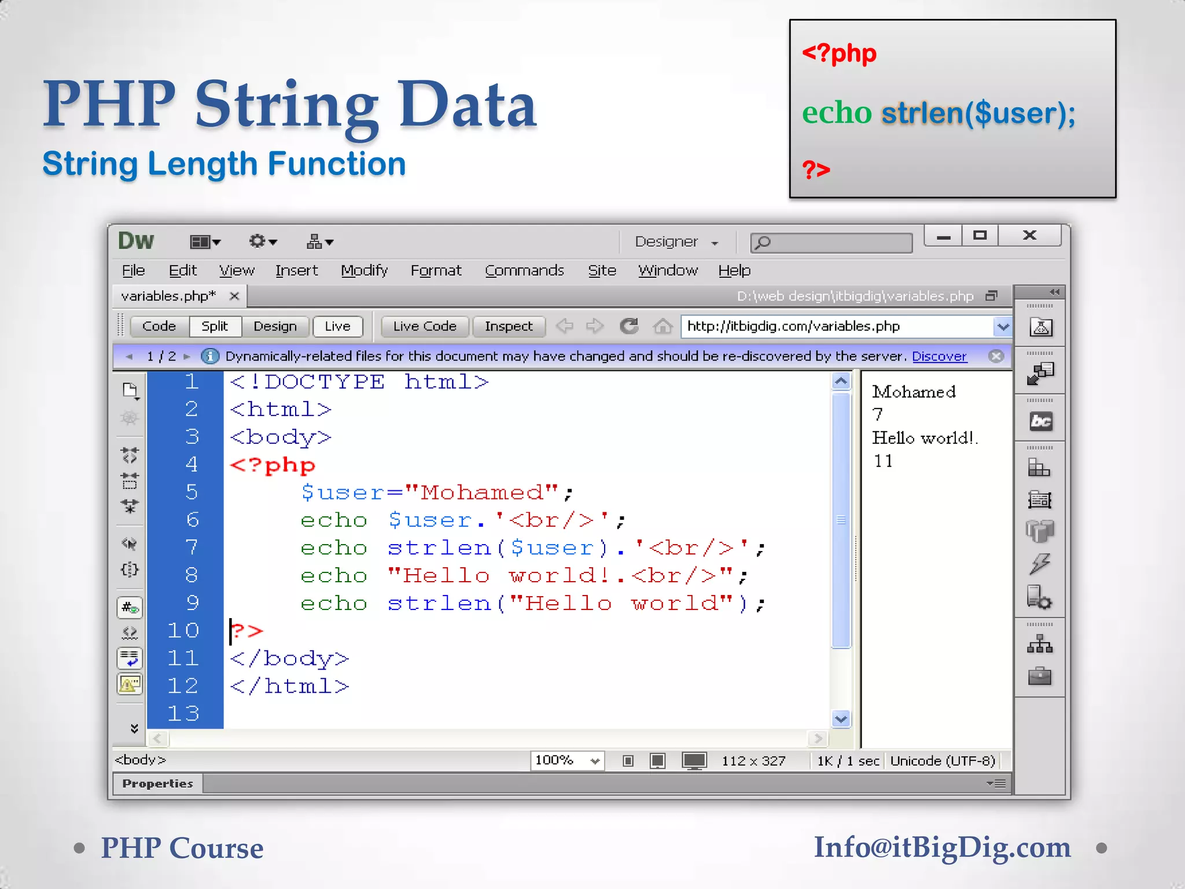
Task: Open the Commands menu
Action: (524, 270)
